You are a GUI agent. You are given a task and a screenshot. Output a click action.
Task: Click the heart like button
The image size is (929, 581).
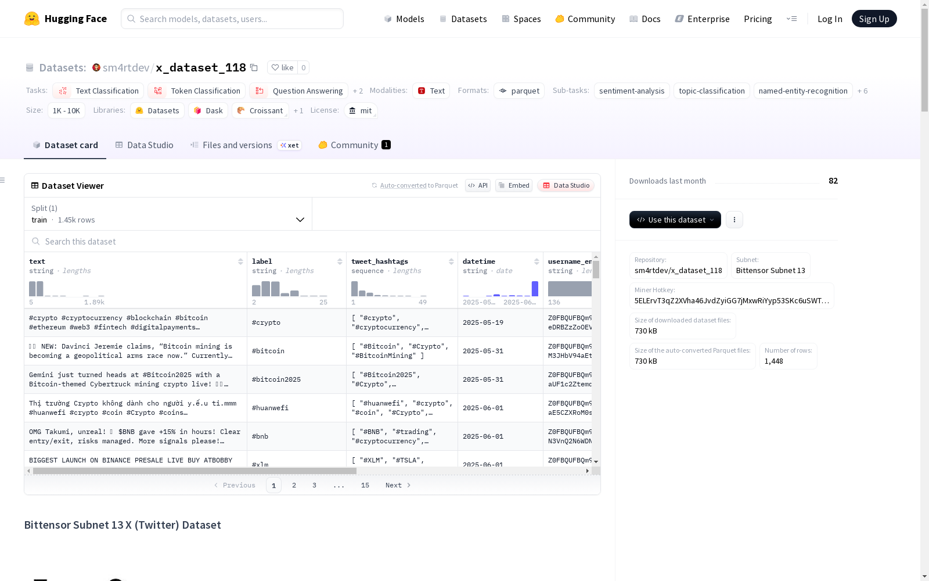pyautogui.click(x=283, y=67)
